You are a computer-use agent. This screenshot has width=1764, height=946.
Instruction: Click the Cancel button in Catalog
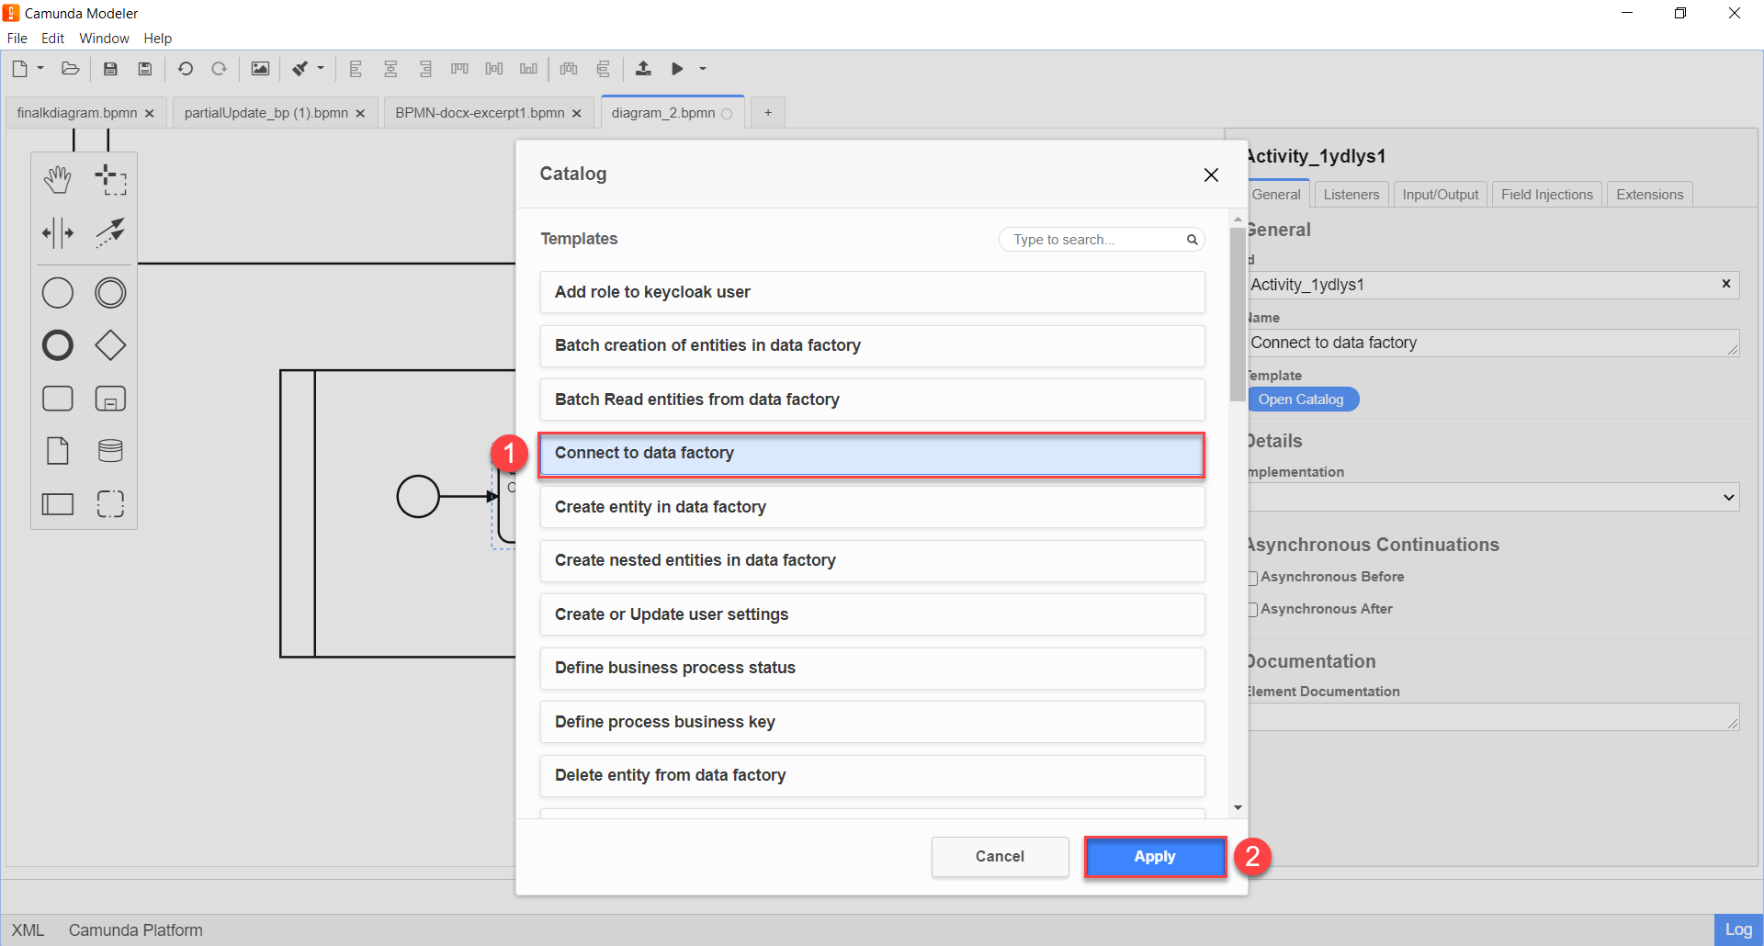1000,857
